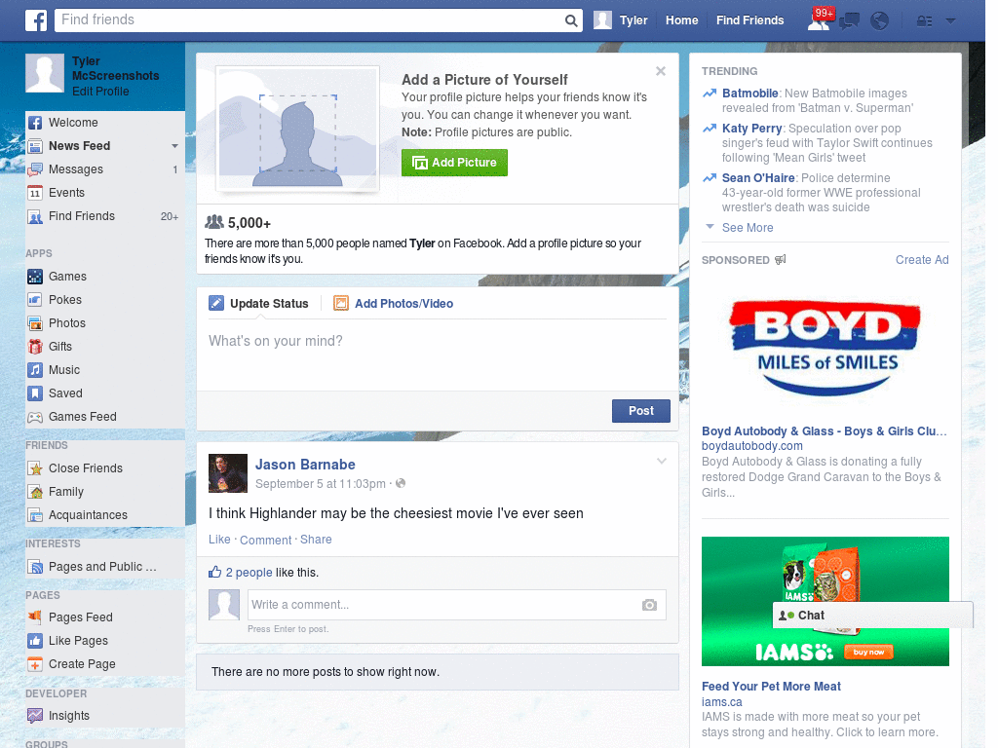The width and height of the screenshot is (998, 748).
Task: Click the Insights chart icon
Action: pyautogui.click(x=35, y=716)
